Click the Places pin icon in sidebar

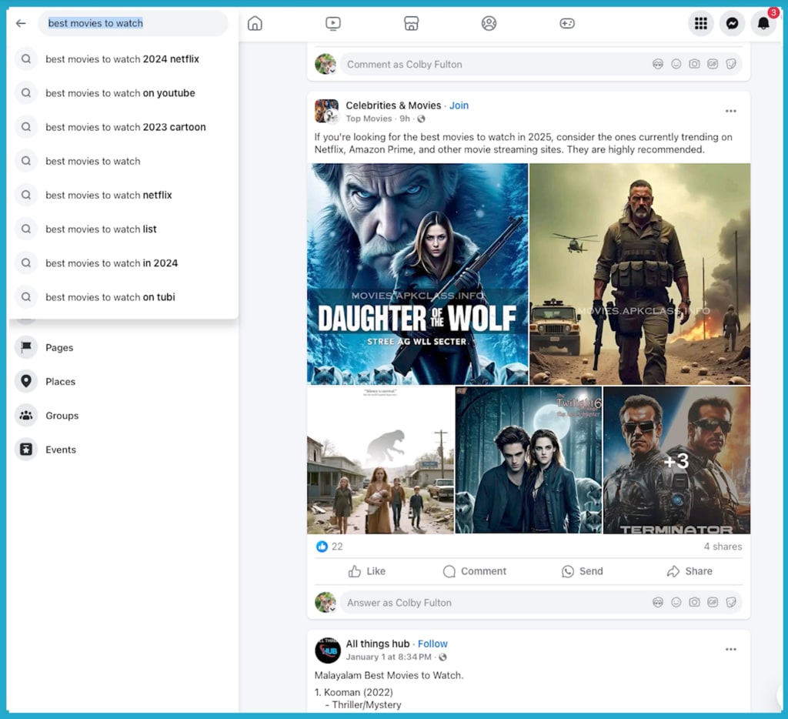[x=26, y=382]
